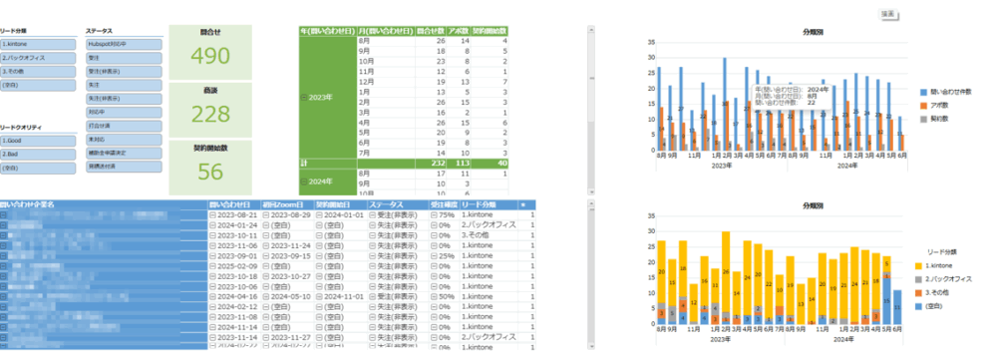997x361 pixels.
Task: Filter lead quality by 1.Good
Action: (38, 141)
